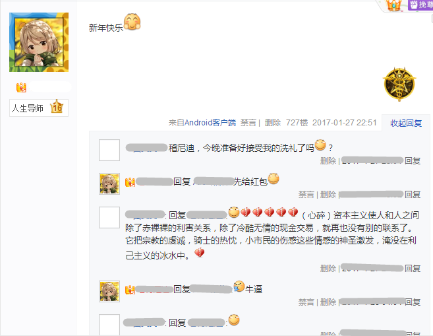433x336 pixels.
Task: Click 回复 on the 稽尼迪 comment
Action: (x=413, y=160)
